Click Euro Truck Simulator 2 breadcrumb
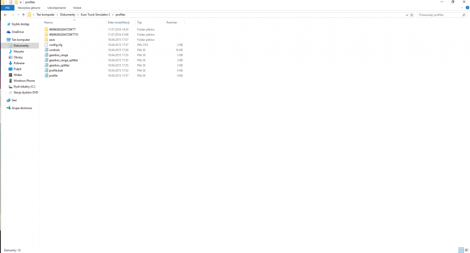Viewport: 470px width, 253px height. 95,15
